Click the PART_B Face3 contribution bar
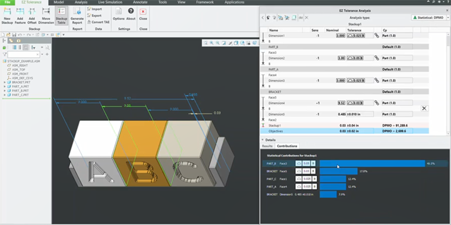 coord(372,163)
